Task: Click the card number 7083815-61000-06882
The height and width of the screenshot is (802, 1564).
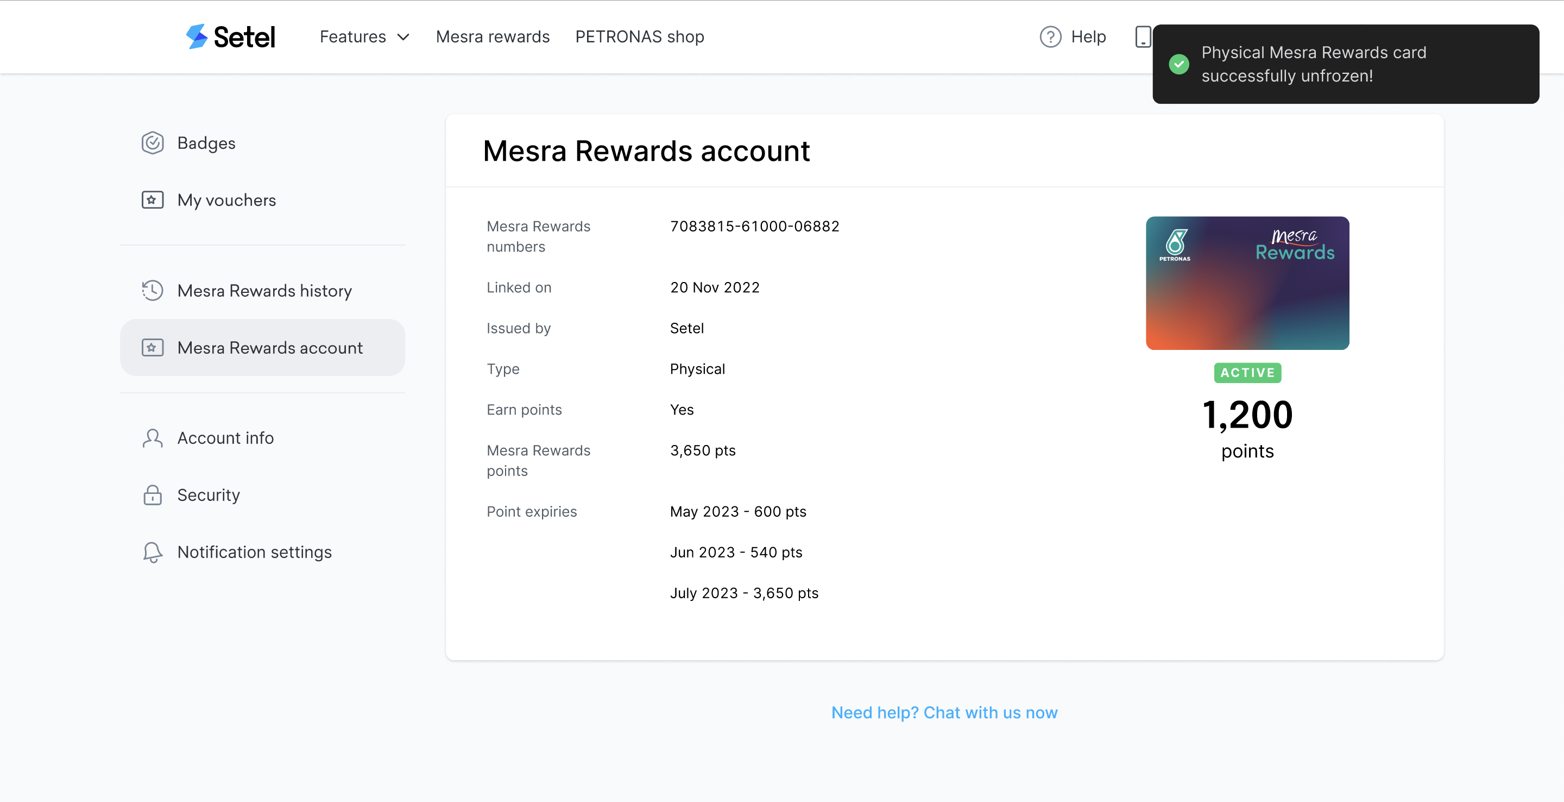Action: click(x=755, y=226)
